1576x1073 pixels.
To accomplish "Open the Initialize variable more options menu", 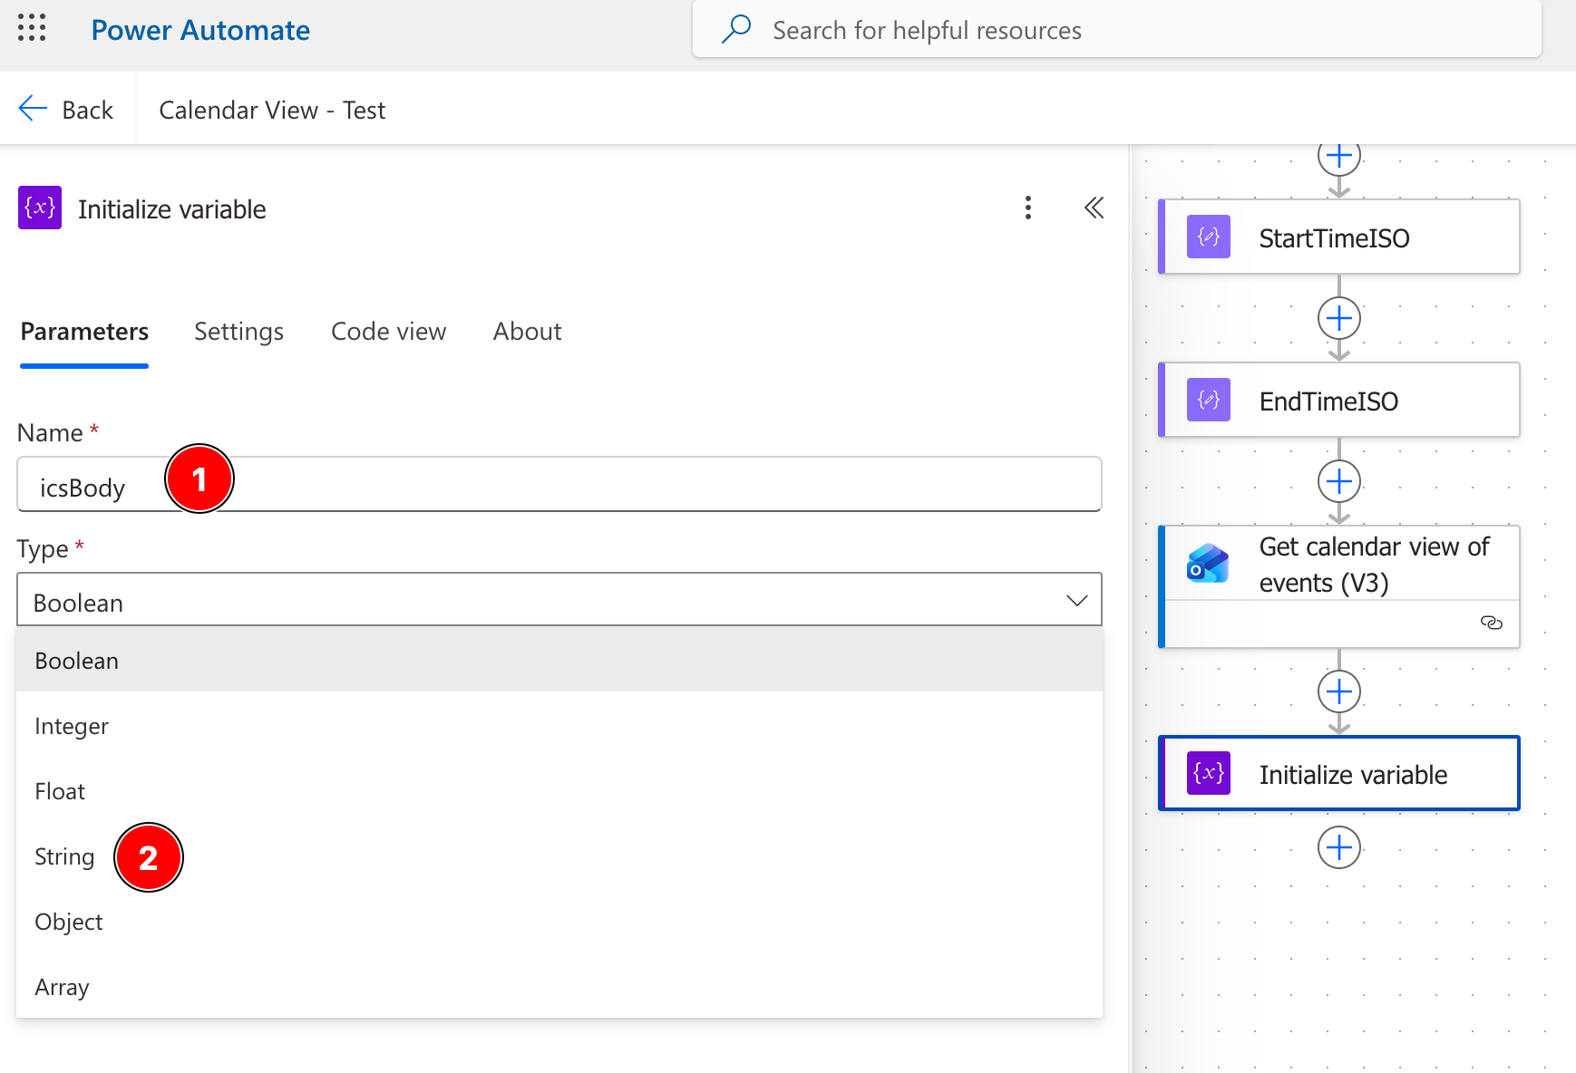I will (1027, 208).
